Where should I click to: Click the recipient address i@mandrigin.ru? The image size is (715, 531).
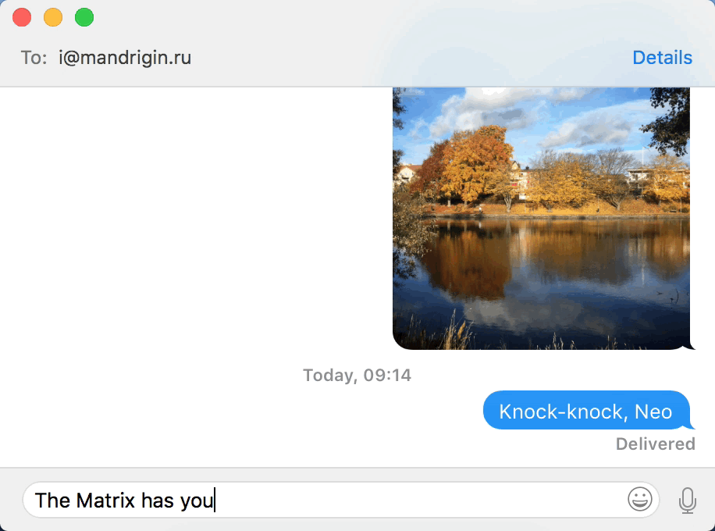tap(125, 58)
